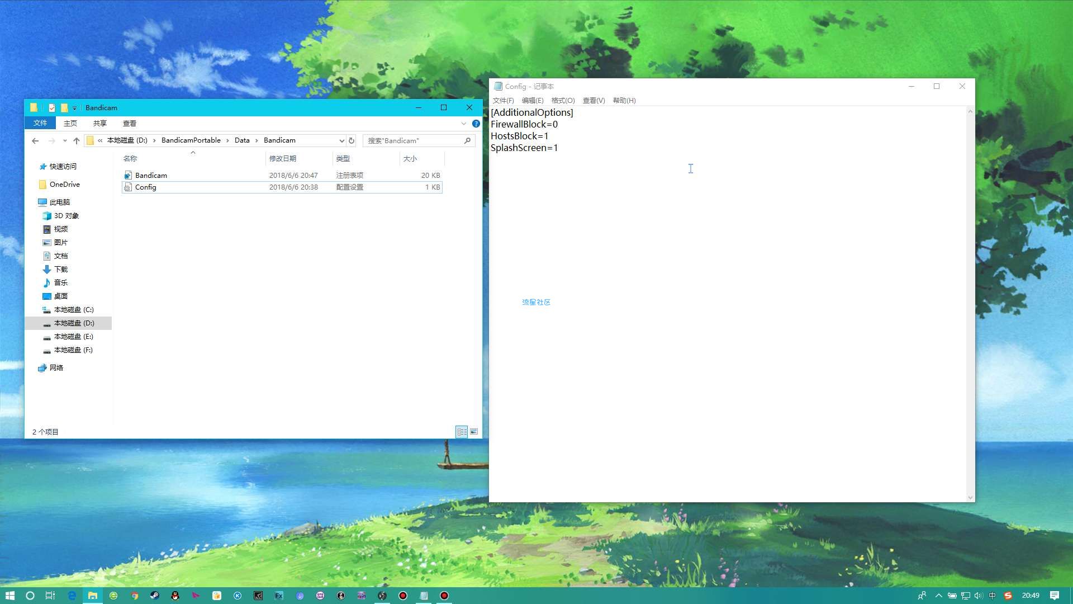Sort files by 名称 column header

[x=193, y=159]
